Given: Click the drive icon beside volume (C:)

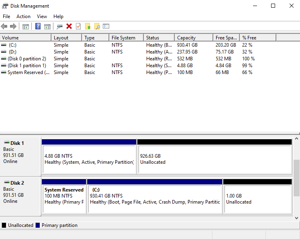Looking at the screenshot, I should pos(4,45).
